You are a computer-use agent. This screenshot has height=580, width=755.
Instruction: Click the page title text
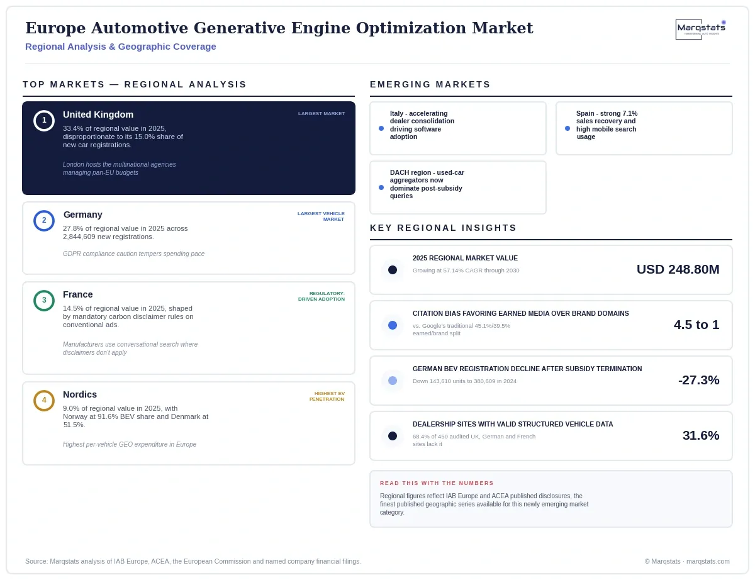point(279,28)
